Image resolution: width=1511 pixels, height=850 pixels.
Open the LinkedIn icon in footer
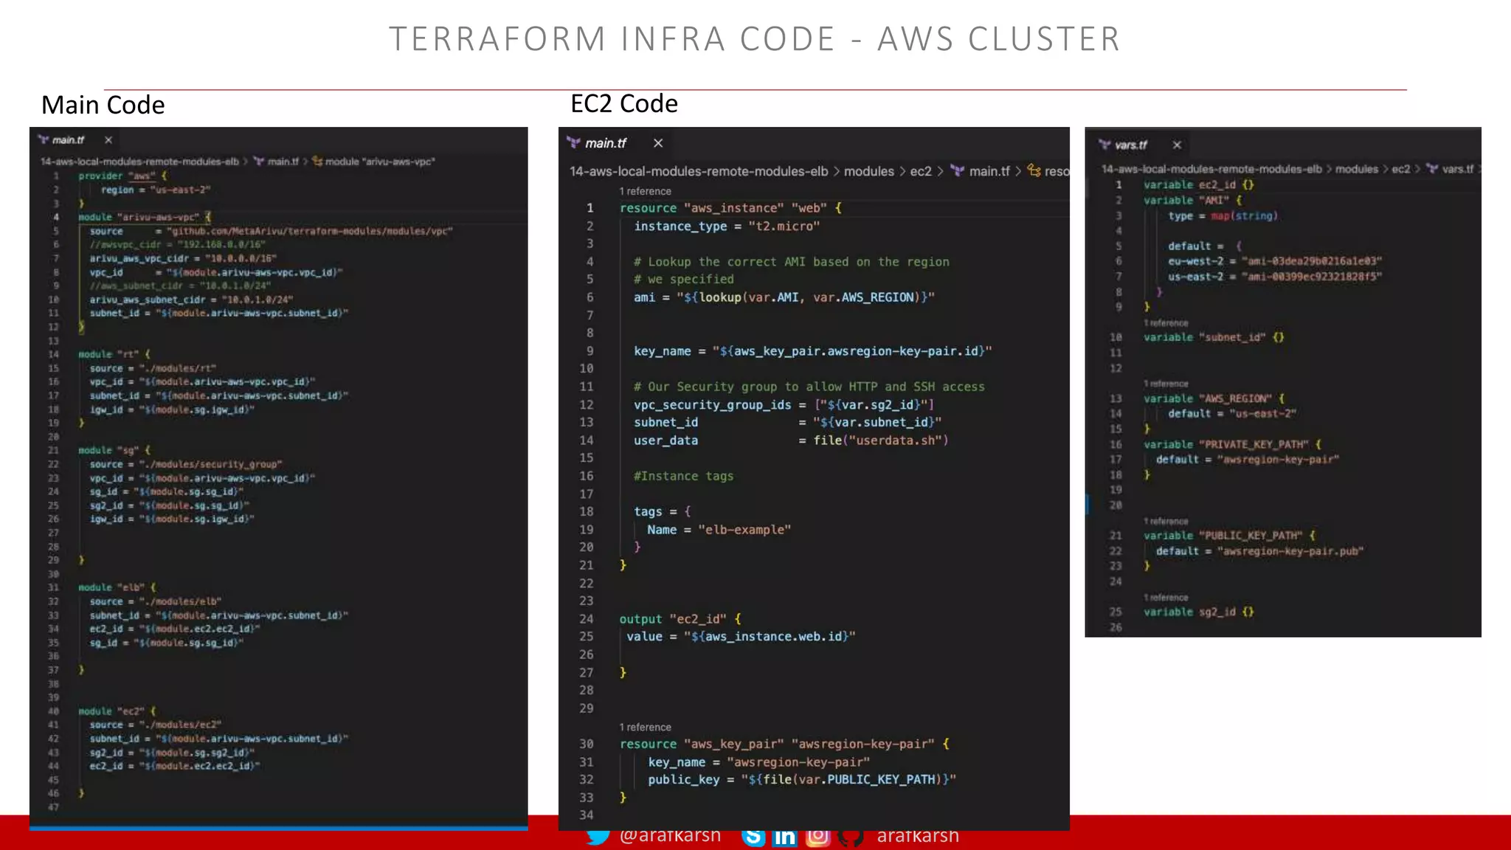click(784, 837)
